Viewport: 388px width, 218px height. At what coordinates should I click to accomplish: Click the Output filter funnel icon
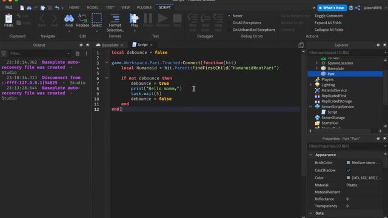click(4, 53)
